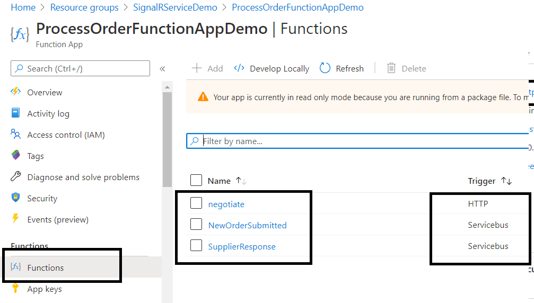
Task: Go to SignalRServiceDemo breadcrumb
Action: 175,7
